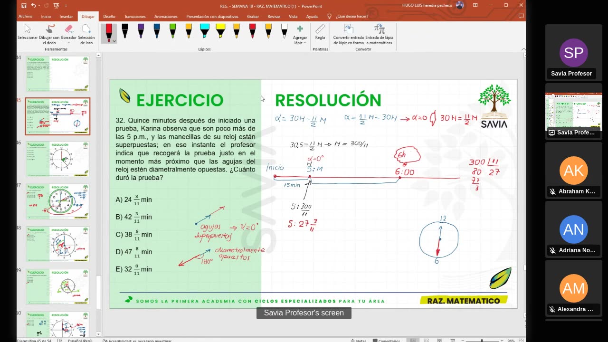Open Presentación con diapositivas tab
Viewport: 608px width, 342px height.
(x=212, y=16)
